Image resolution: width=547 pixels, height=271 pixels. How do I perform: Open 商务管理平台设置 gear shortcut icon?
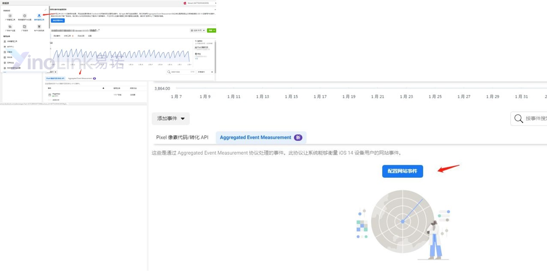pos(24,16)
